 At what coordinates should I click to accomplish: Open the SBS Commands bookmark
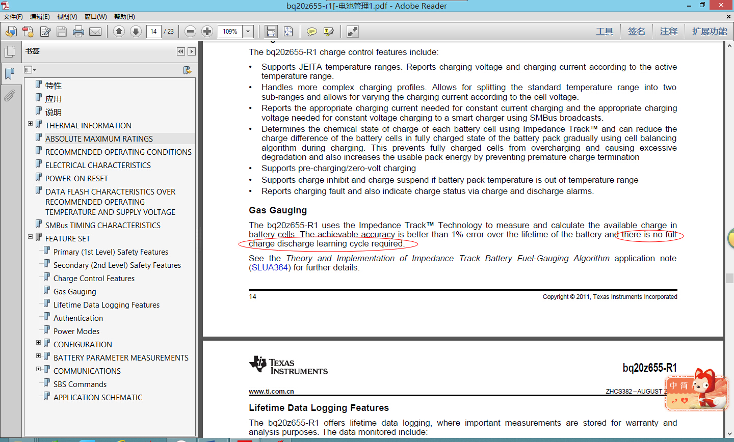coord(80,384)
